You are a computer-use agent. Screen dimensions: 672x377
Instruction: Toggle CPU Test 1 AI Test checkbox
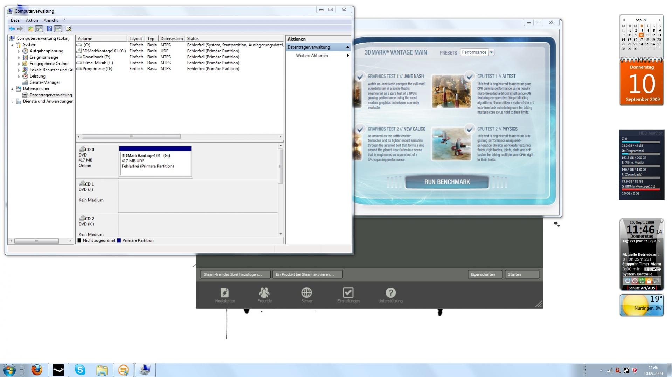tap(469, 76)
